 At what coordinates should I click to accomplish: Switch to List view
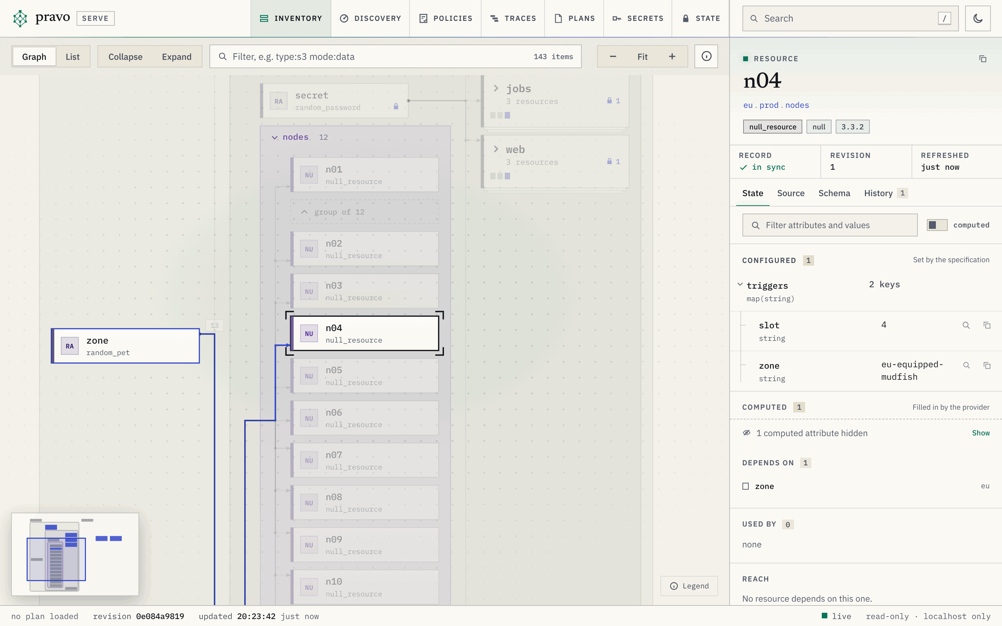pos(72,57)
